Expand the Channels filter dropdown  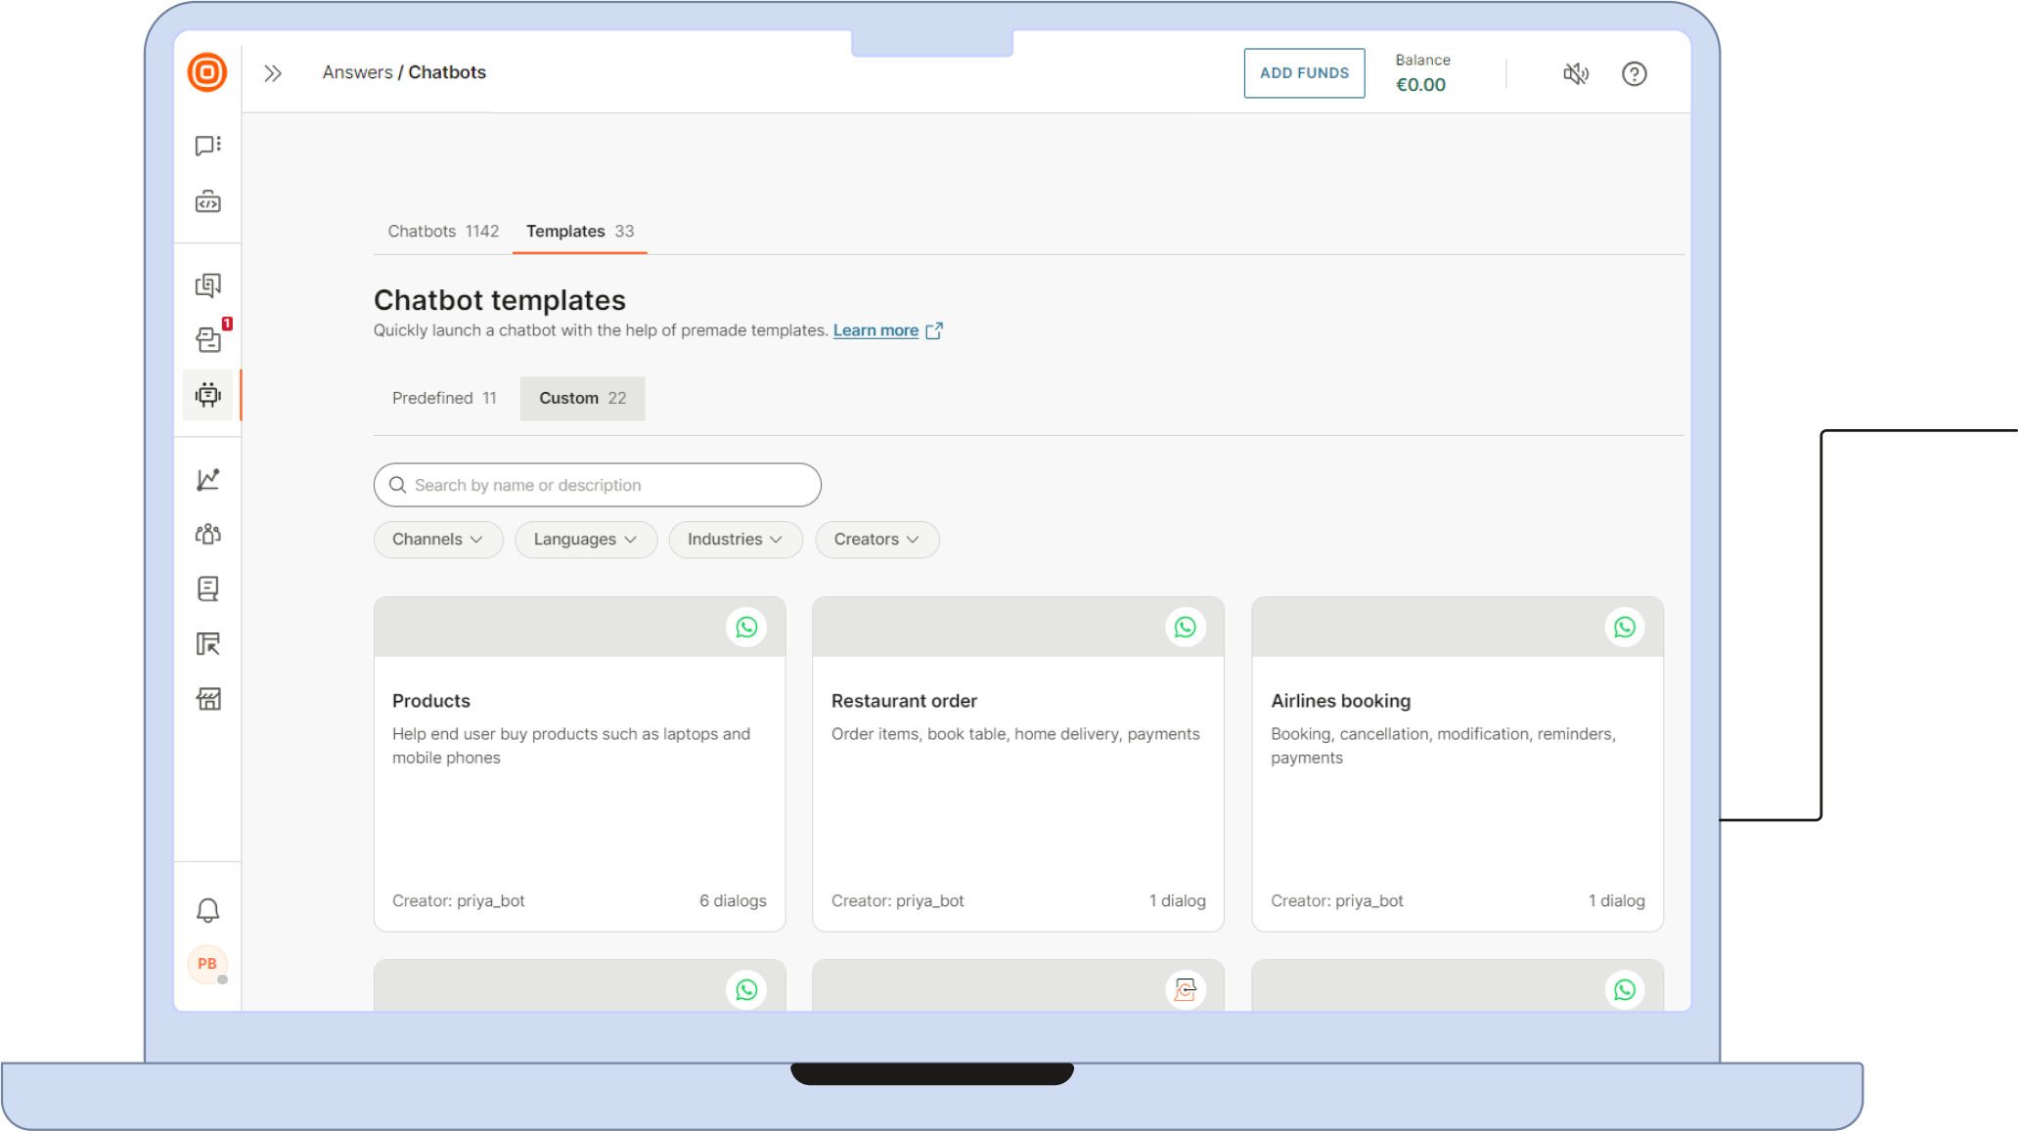pyautogui.click(x=437, y=540)
